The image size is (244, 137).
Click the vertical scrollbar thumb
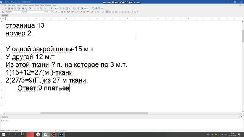(243, 36)
